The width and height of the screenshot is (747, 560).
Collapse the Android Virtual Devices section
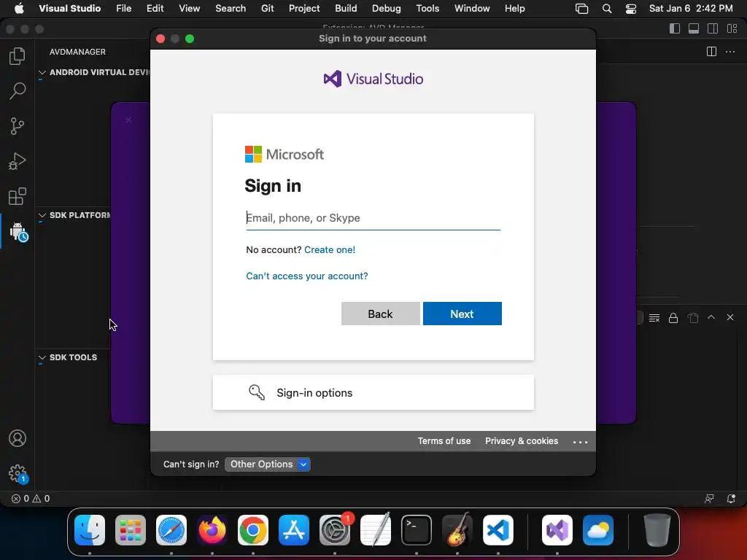pos(42,72)
